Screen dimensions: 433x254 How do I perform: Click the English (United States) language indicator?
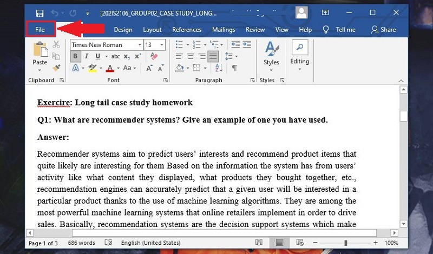[151, 243]
